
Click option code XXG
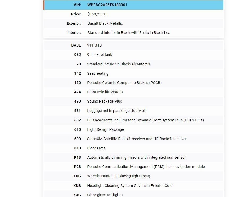77,195
